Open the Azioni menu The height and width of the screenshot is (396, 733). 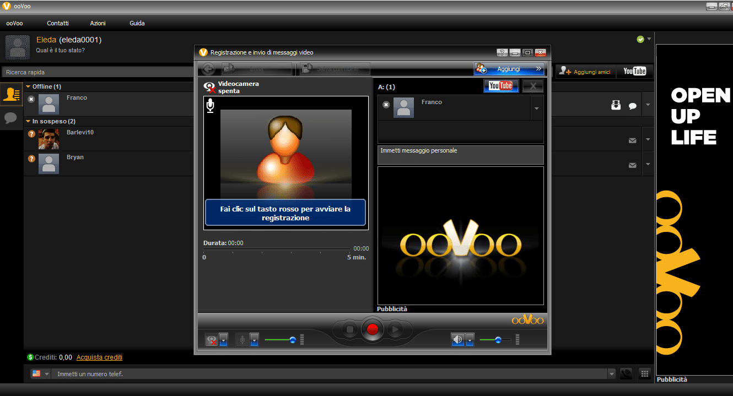pos(98,23)
